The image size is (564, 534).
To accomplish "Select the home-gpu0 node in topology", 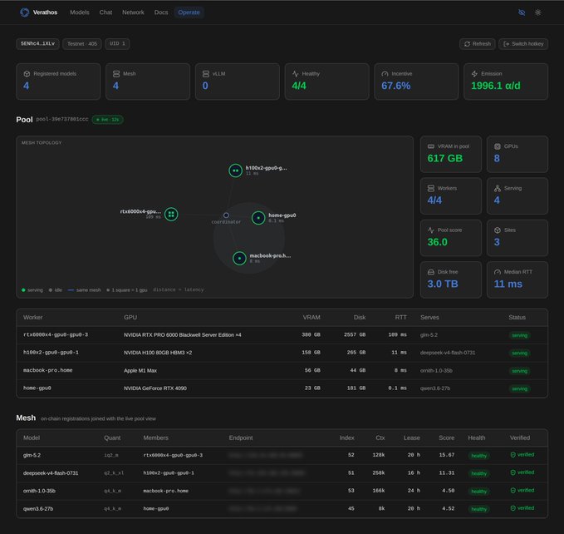I will 258,218.
